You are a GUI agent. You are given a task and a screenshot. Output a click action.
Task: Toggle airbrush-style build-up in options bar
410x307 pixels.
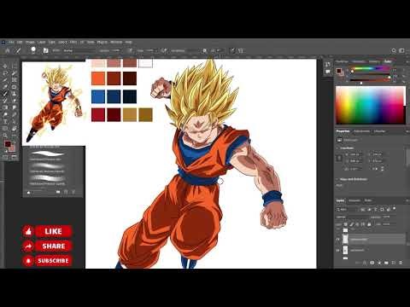coord(164,50)
